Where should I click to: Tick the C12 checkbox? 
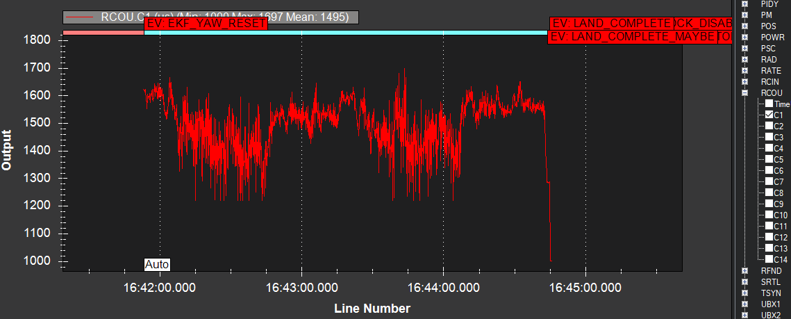[769, 237]
